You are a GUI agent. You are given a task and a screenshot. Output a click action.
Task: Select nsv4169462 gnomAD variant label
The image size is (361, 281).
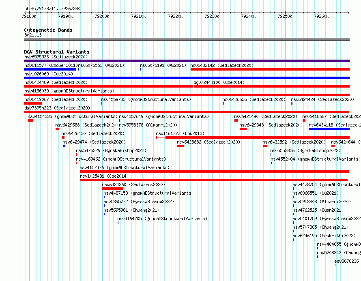[121, 159]
